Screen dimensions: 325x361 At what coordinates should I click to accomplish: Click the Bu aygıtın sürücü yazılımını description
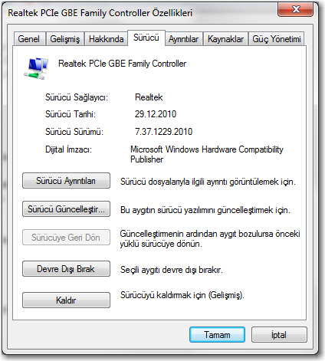205,210
